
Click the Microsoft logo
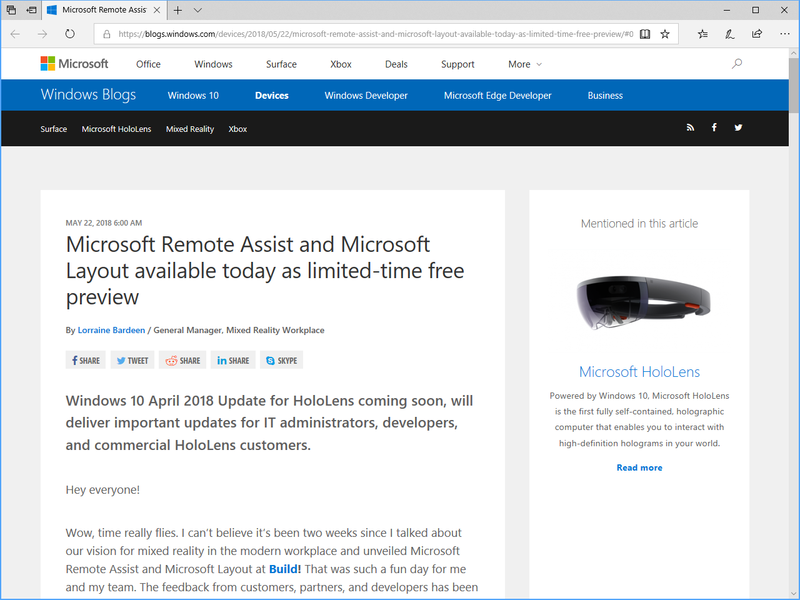pos(74,64)
